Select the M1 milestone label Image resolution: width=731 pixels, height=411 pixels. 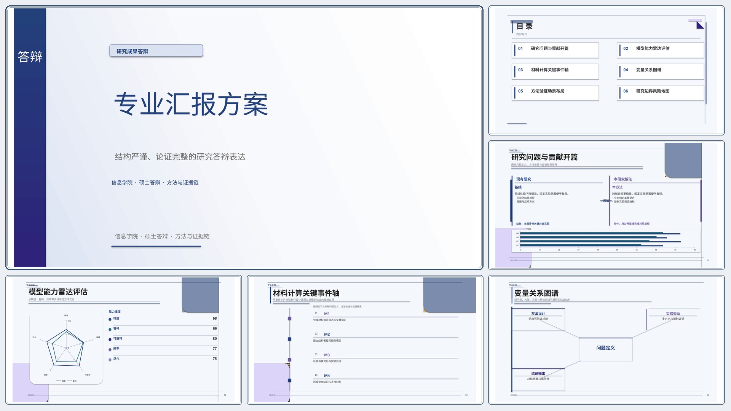click(327, 314)
